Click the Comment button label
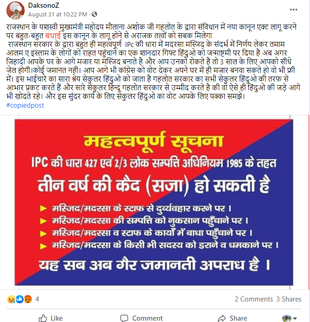This screenshot has width=310, height=322. point(147,318)
